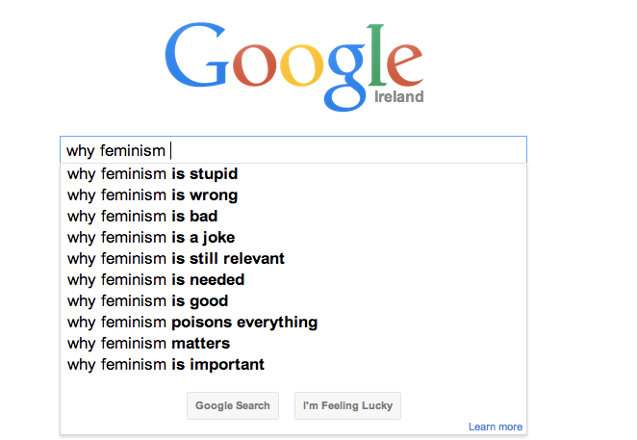Image resolution: width=637 pixels, height=440 pixels.
Task: Choose suggestion 'why feminism is wrong'
Action: tap(153, 195)
